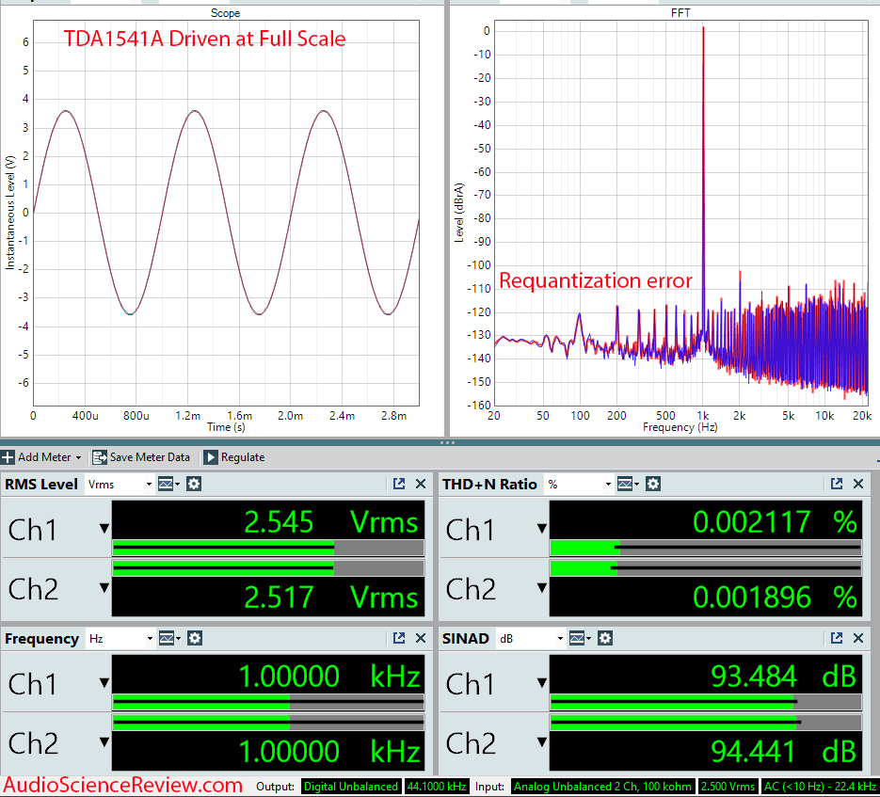
Task: Click the Frequency (Hz) axis label
Action: (x=680, y=427)
